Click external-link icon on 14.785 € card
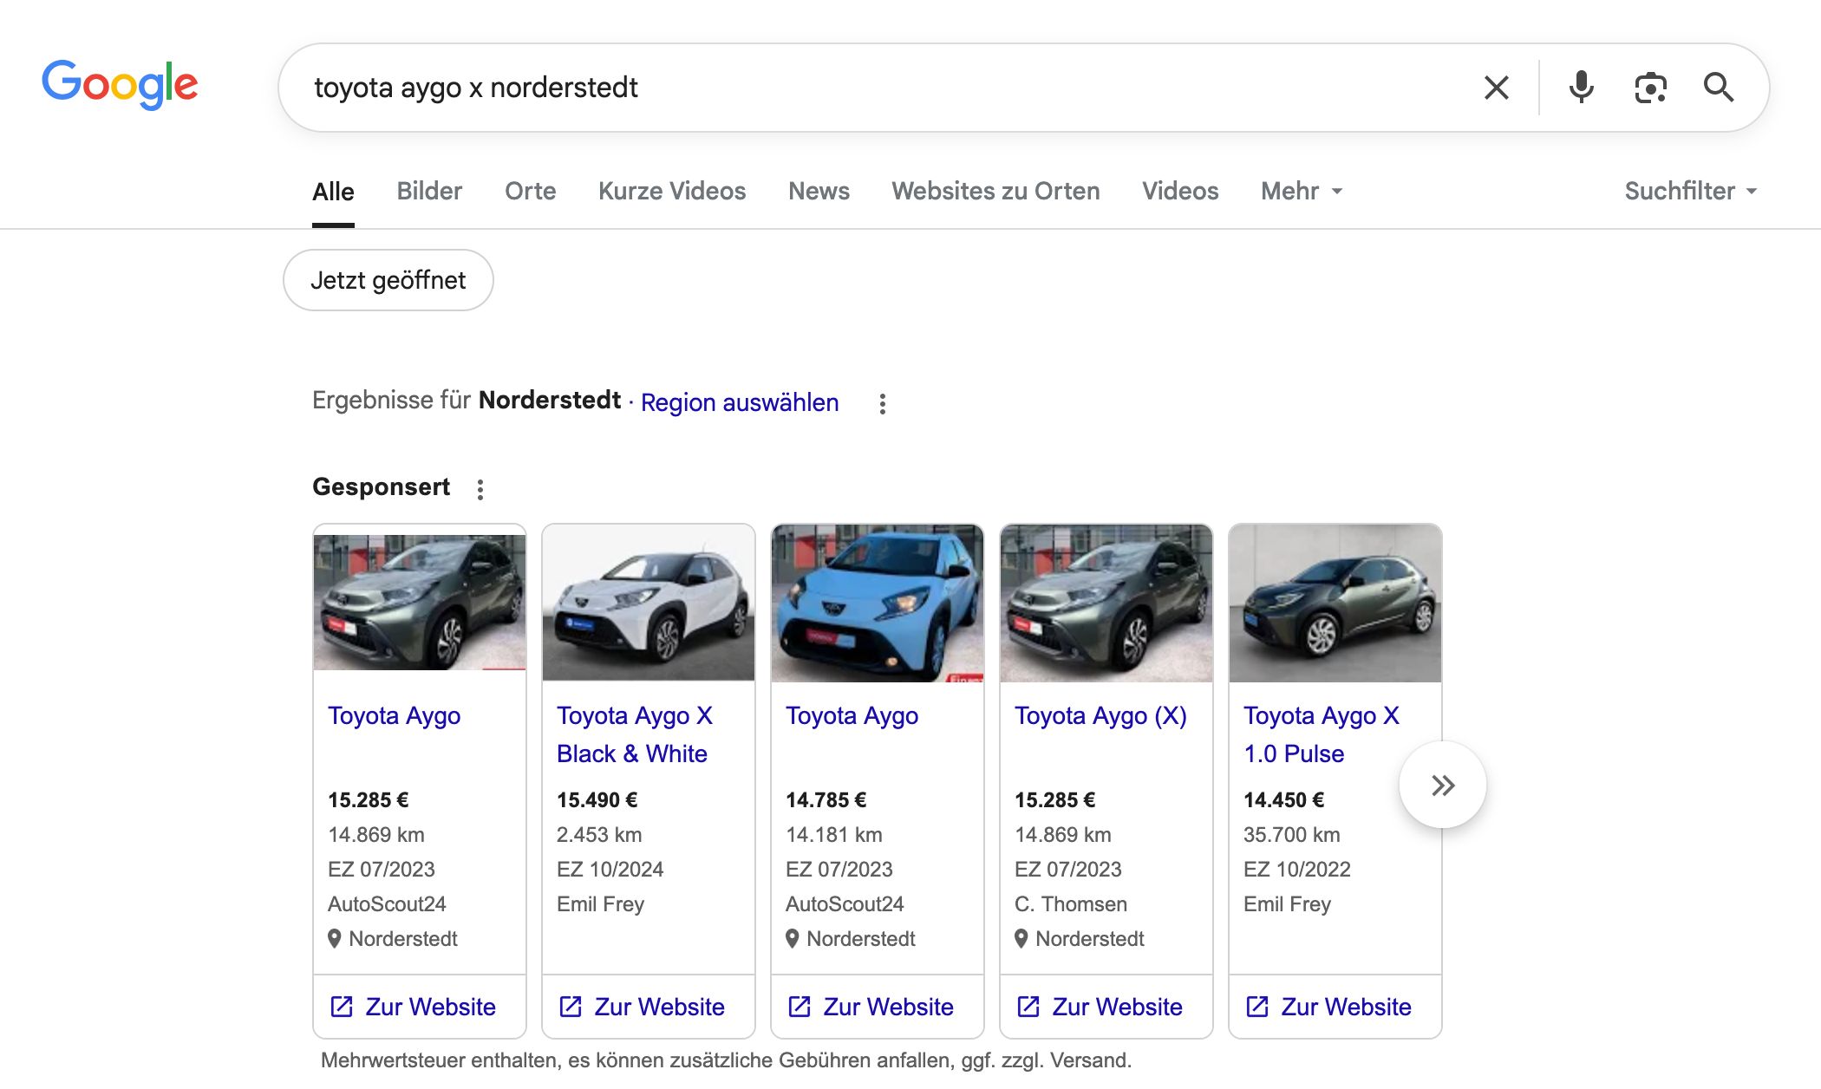The width and height of the screenshot is (1821, 1089). coord(800,1007)
